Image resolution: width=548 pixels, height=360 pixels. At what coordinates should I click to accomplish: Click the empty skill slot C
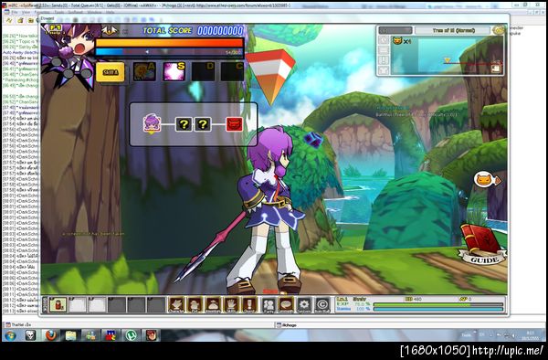[x=232, y=71]
